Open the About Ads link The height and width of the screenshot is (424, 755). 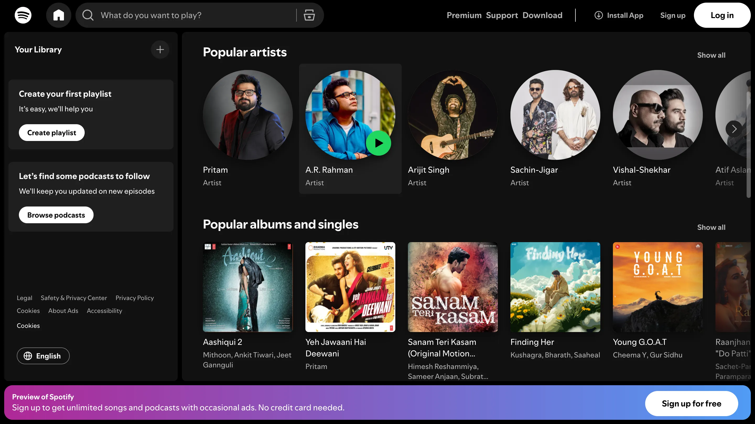[x=63, y=311]
